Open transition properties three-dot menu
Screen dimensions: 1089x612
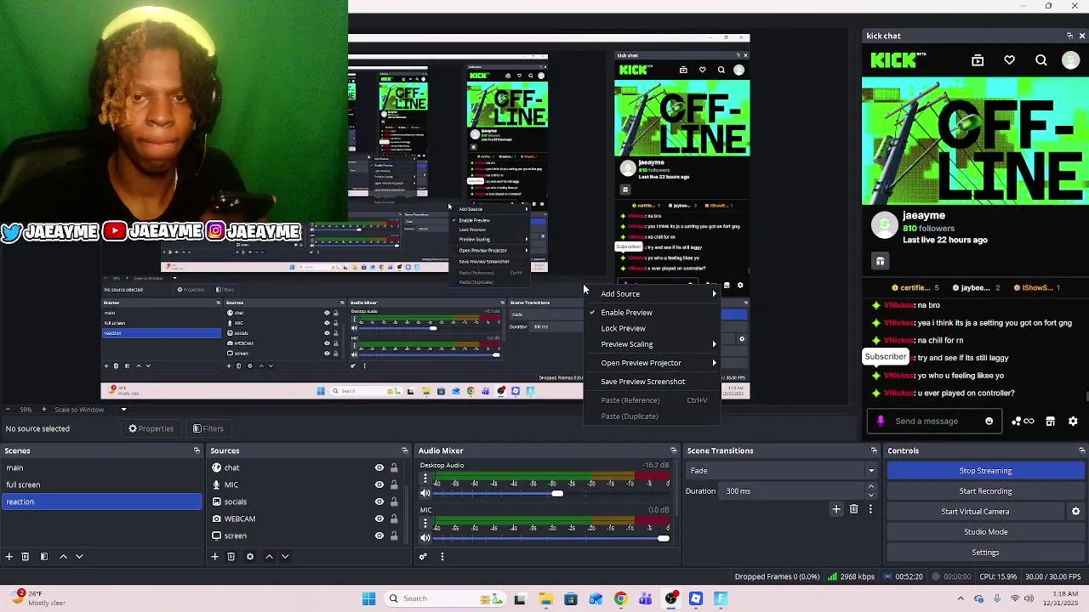[x=870, y=509]
